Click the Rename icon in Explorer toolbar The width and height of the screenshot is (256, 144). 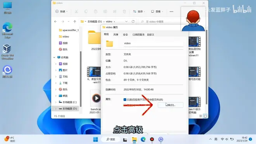pos(105,11)
